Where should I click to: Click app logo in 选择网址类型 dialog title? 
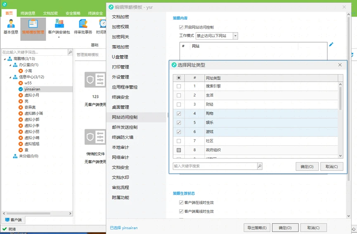click(174, 65)
